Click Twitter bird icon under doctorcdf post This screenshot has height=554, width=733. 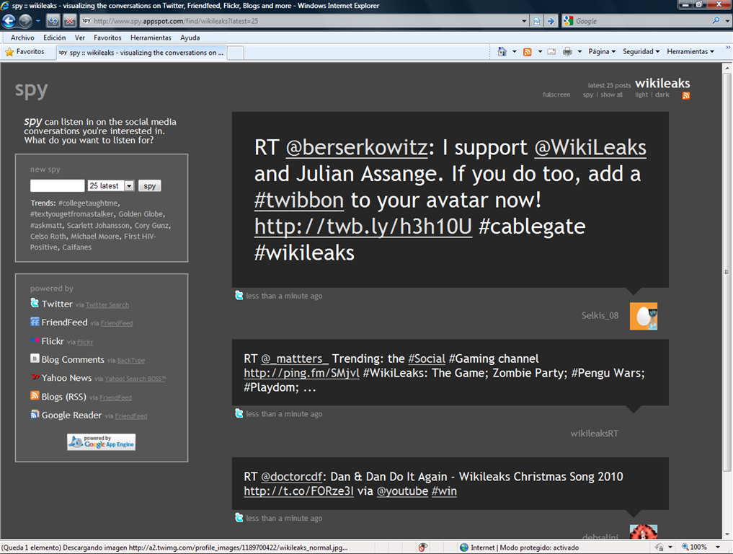point(239,517)
